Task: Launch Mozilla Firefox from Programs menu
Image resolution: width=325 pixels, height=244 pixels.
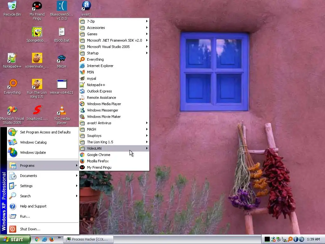Action: 114,161
